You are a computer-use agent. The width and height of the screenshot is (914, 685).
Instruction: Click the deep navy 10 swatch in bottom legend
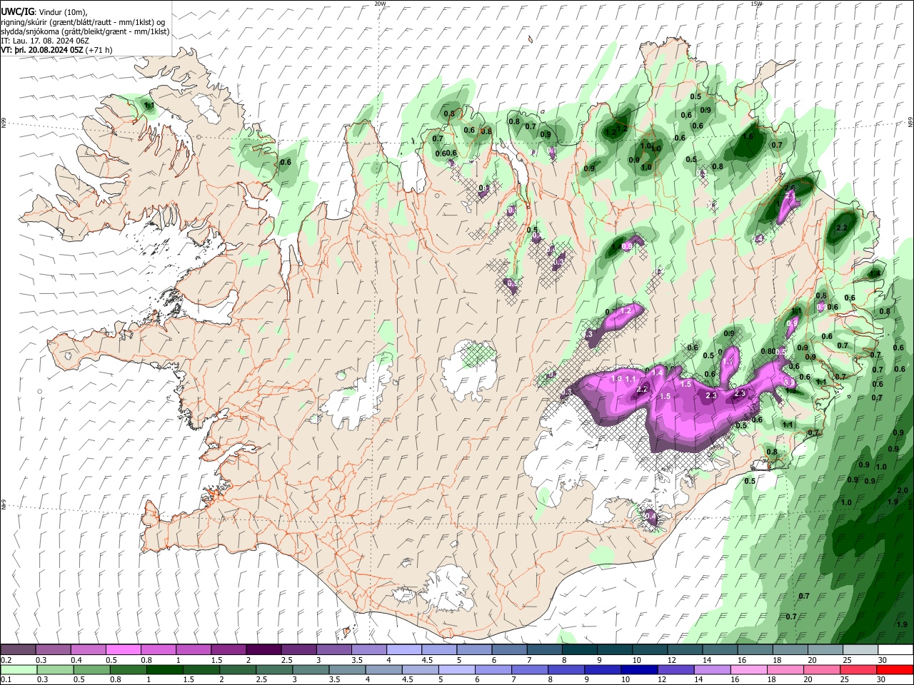point(640,669)
